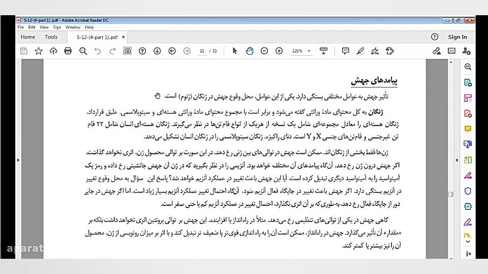Collapse the right tools pane
Viewport: 488px width, 274px height.
pyautogui.click(x=456, y=160)
